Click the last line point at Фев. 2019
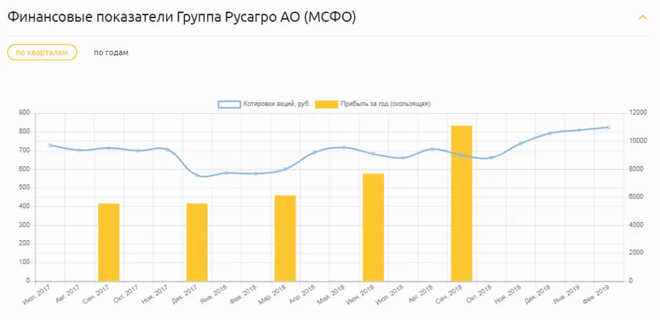Screen dimensions: 660x320 [x=608, y=127]
